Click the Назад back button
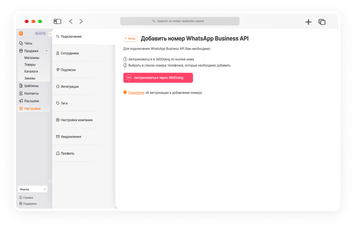 click(130, 39)
